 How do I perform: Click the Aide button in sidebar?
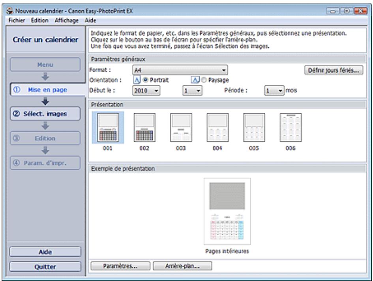45,252
